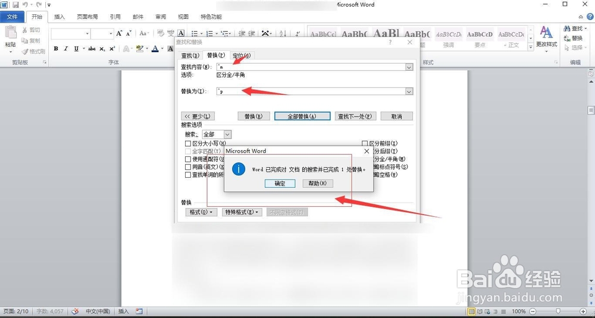Expand 查找内容 history dropdown arrow
Viewport: 595px width, 318px height.
409,67
